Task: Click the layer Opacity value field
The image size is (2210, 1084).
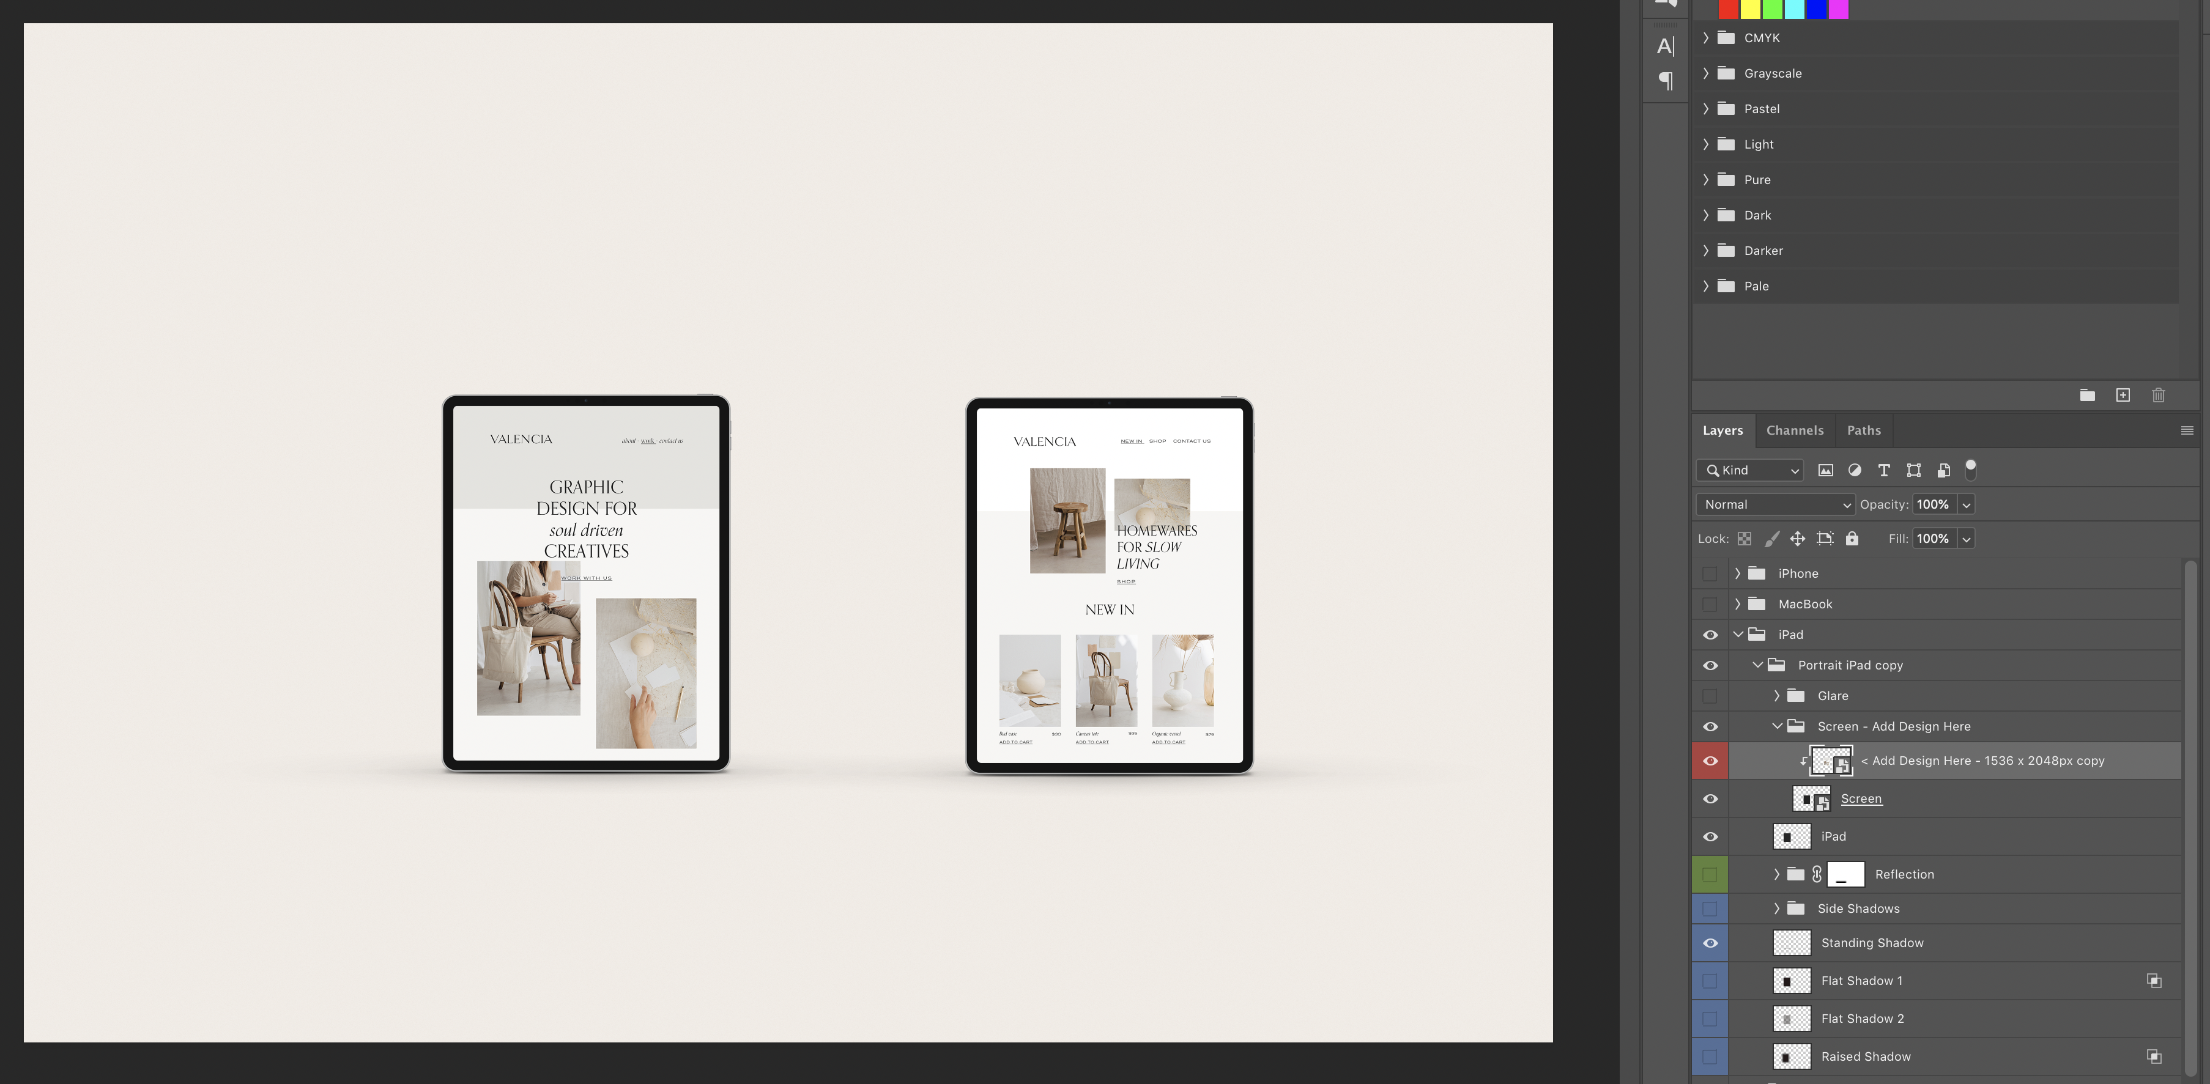Action: click(x=1933, y=504)
